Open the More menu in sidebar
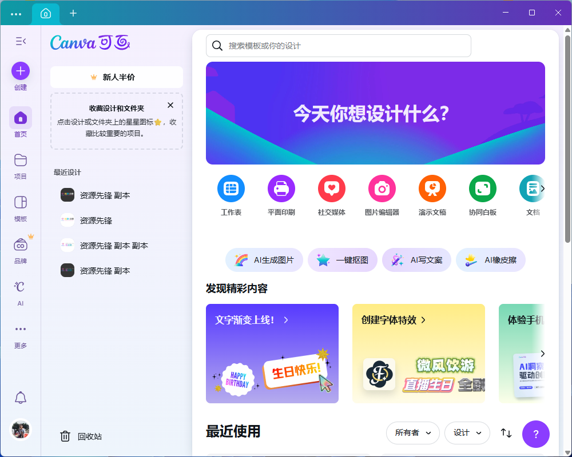Viewport: 572px width, 457px height. (21, 329)
